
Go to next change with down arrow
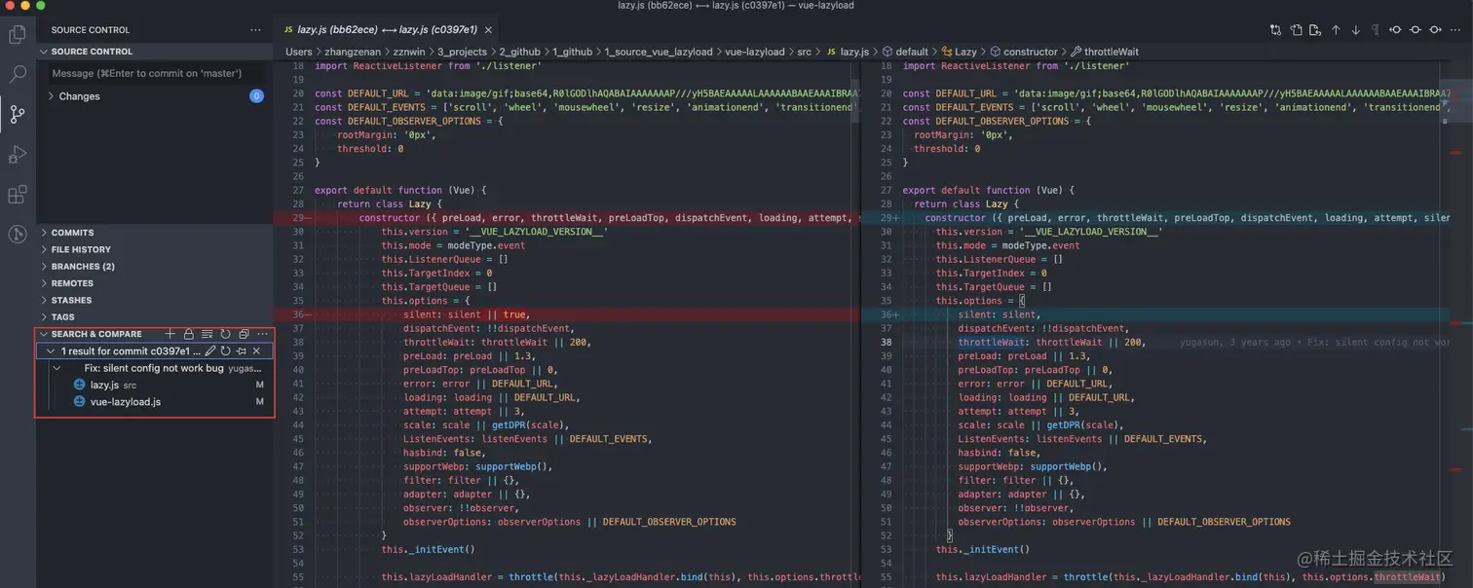click(x=1355, y=30)
